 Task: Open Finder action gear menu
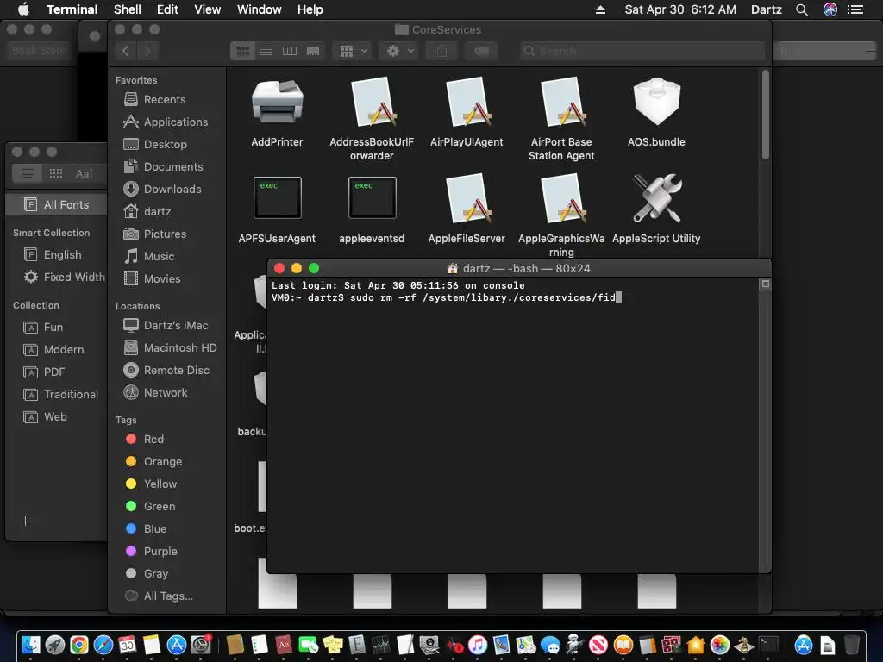click(399, 51)
